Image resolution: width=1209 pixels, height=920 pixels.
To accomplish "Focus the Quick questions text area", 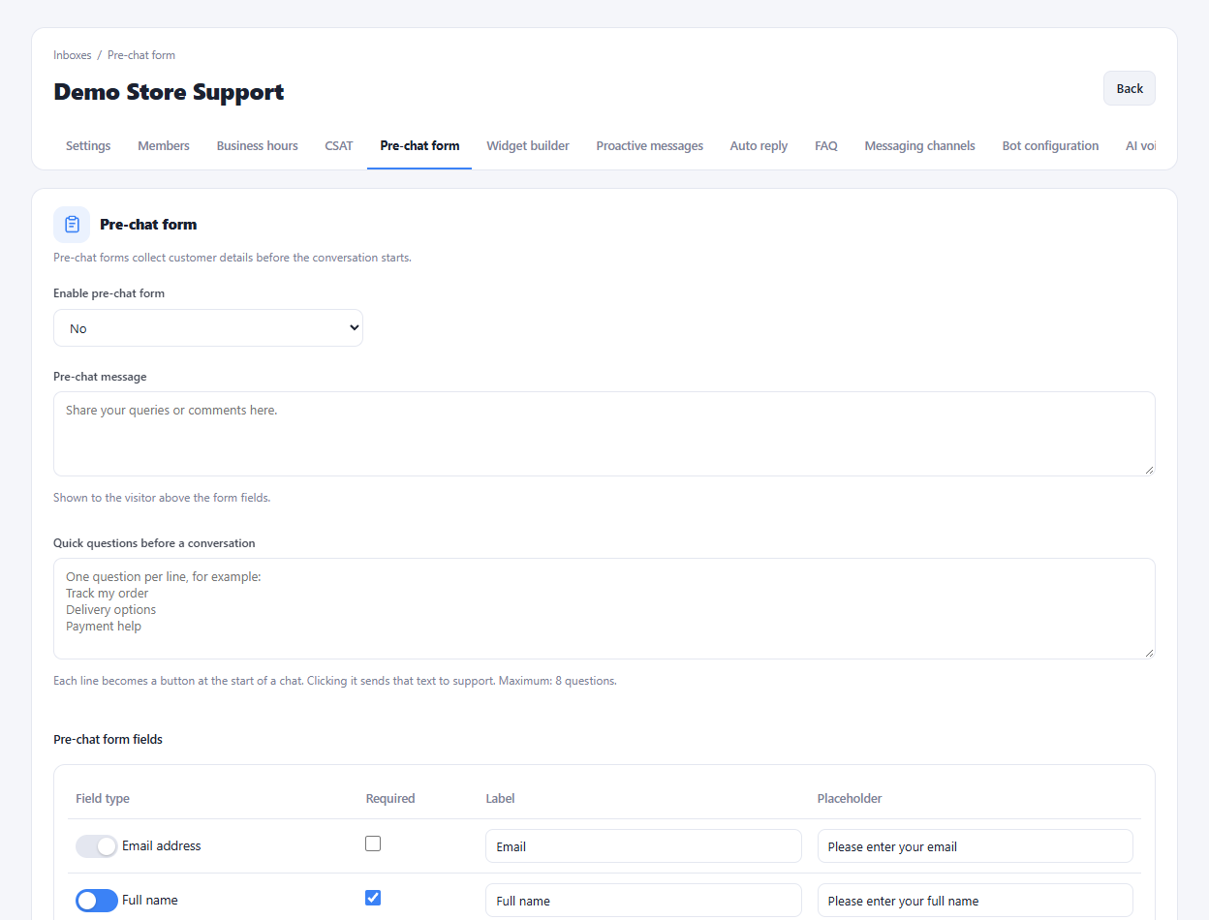I will [604, 609].
